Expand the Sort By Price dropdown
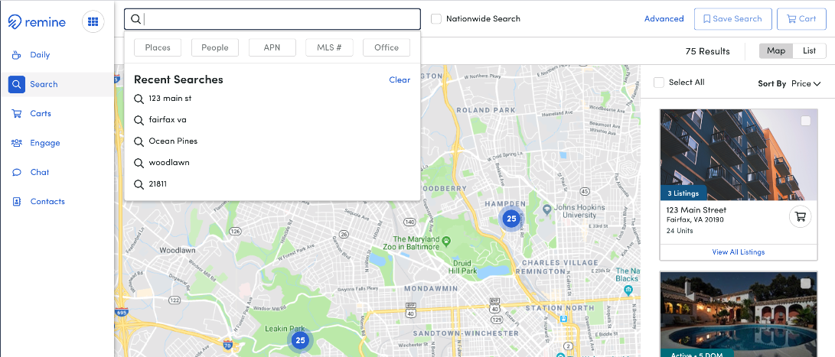 806,83
